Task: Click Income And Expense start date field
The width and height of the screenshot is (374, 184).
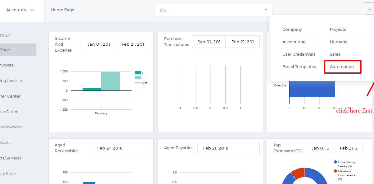Action: [x=99, y=44]
